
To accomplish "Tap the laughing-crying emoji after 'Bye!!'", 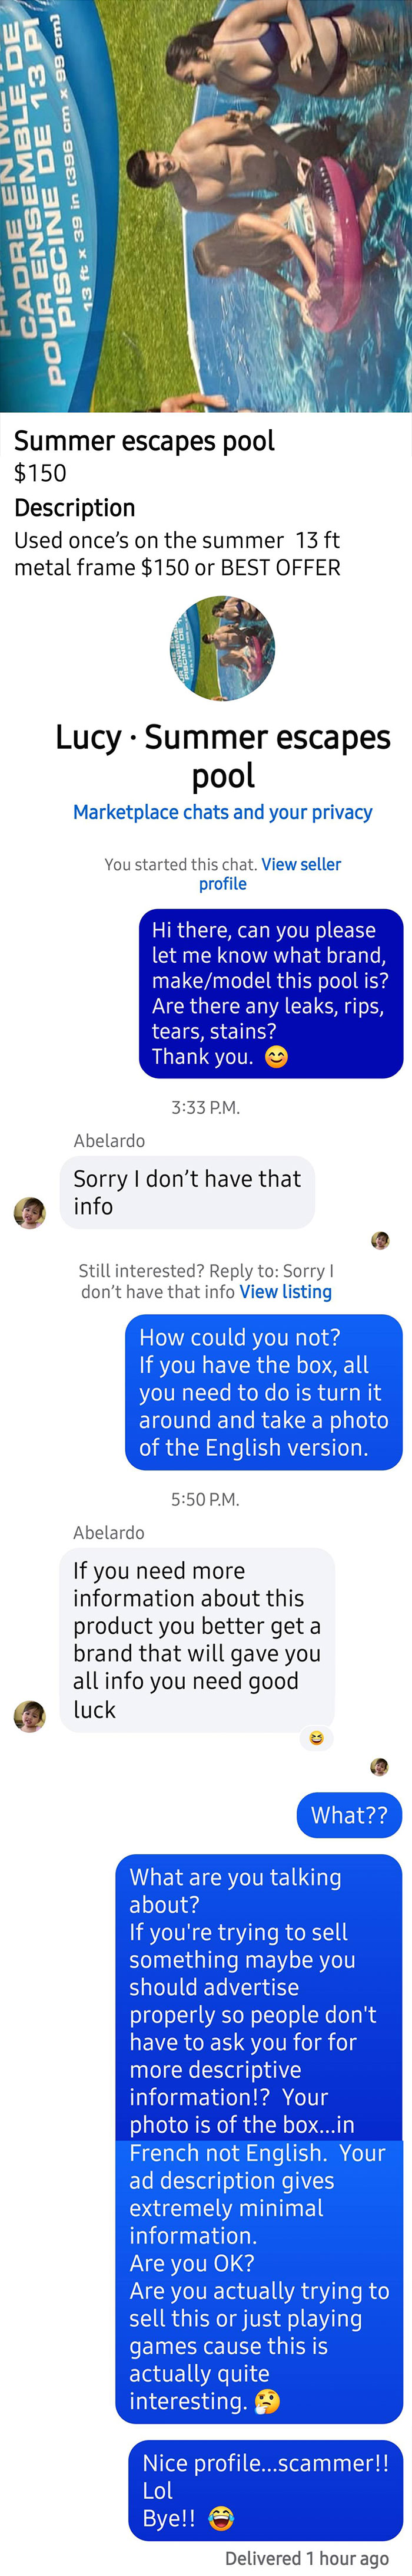I will click(221, 2518).
